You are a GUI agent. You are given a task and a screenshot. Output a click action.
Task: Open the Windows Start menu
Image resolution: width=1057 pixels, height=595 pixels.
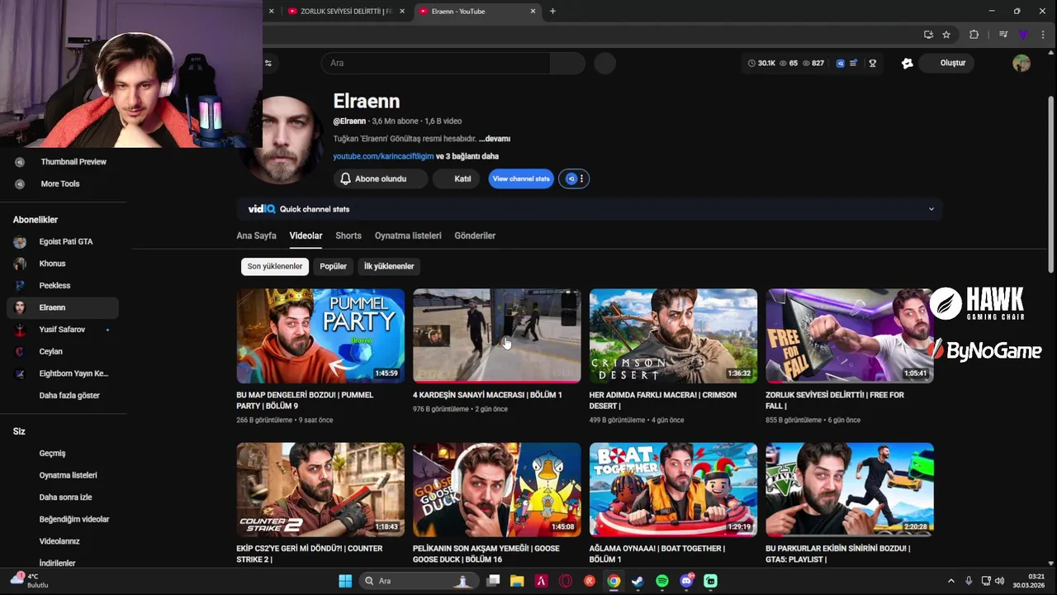(x=345, y=581)
